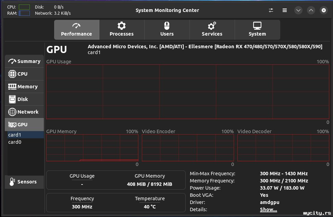Select the Summary speedometer icon
Screen dimensions: 333x217
point(12,61)
